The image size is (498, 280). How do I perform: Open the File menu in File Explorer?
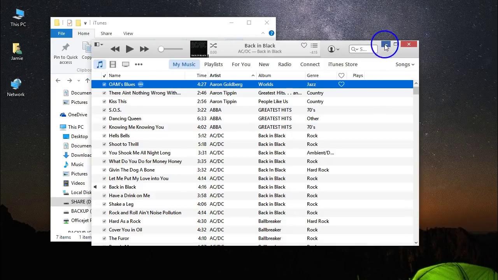click(61, 33)
